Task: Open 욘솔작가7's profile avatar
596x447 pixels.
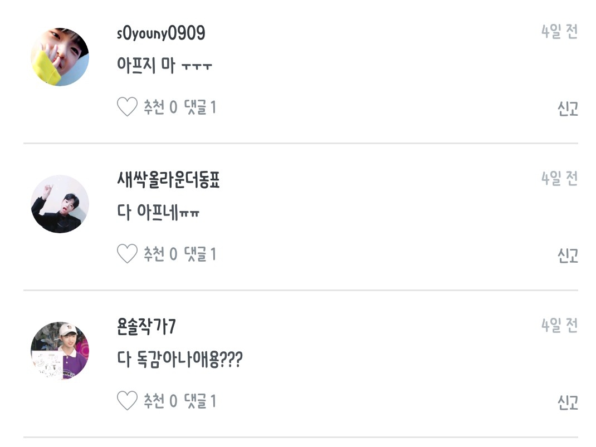Action: tap(60, 351)
